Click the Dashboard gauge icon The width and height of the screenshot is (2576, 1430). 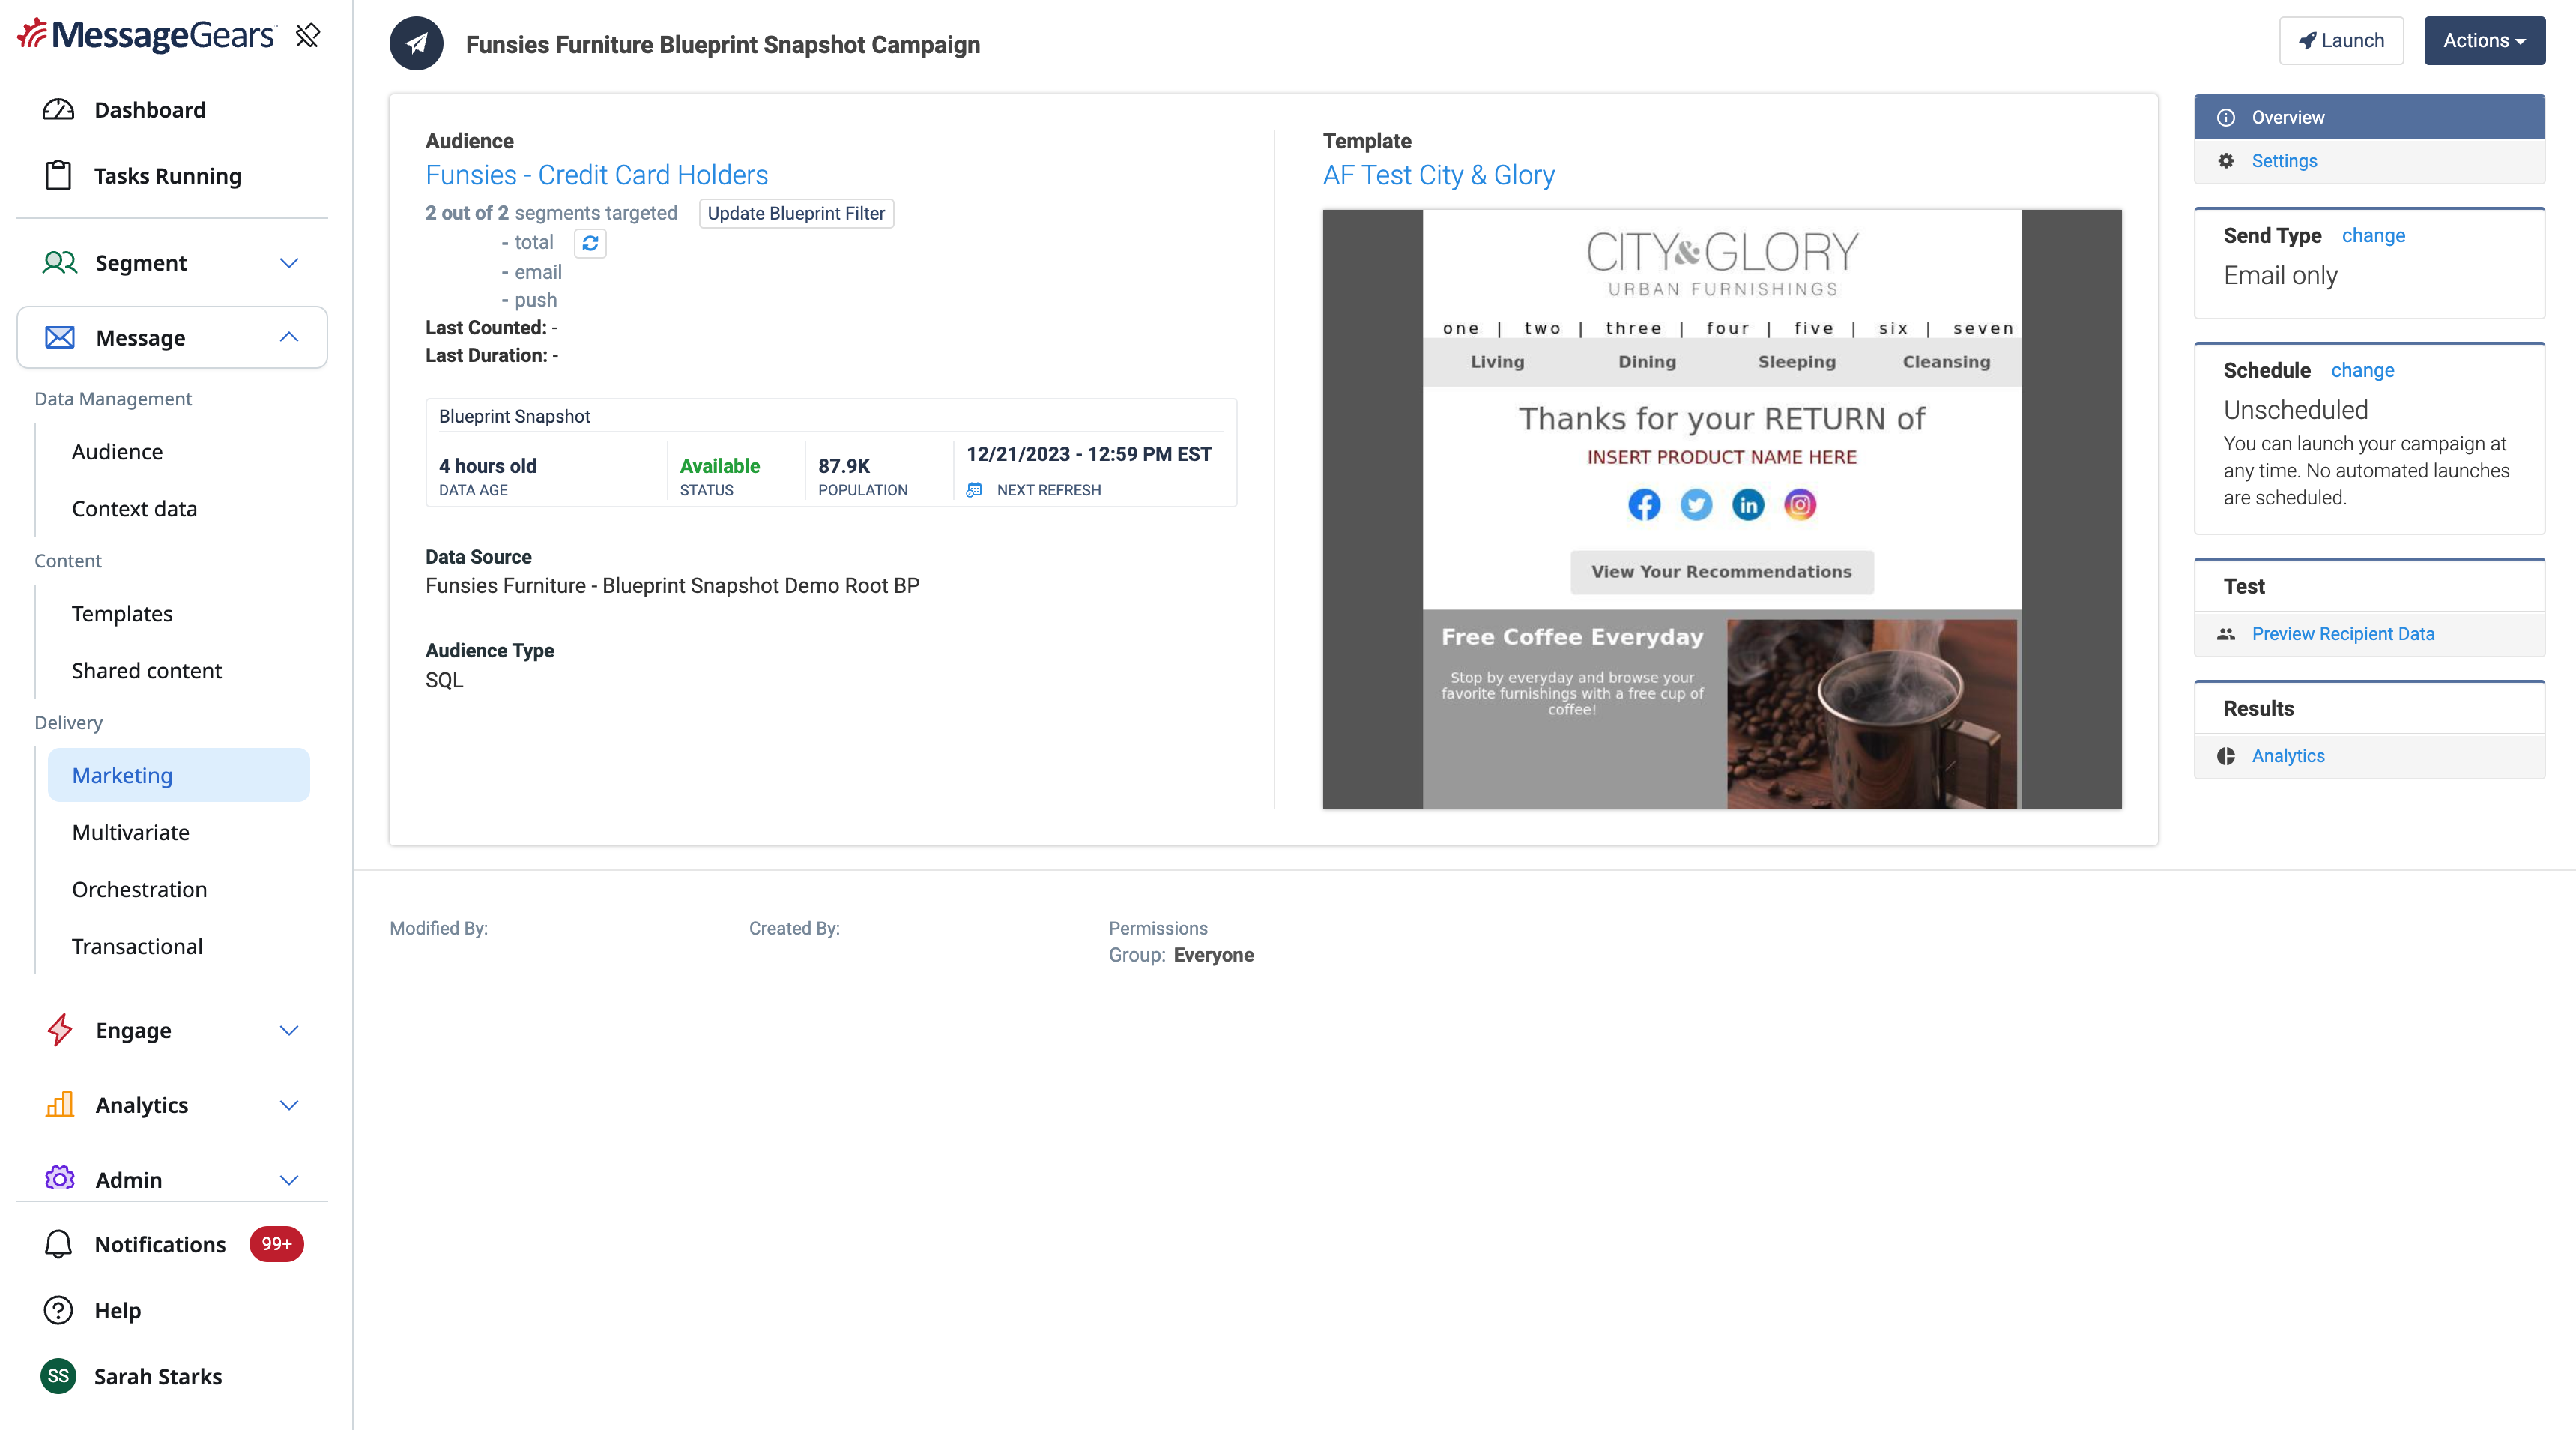pos(59,110)
